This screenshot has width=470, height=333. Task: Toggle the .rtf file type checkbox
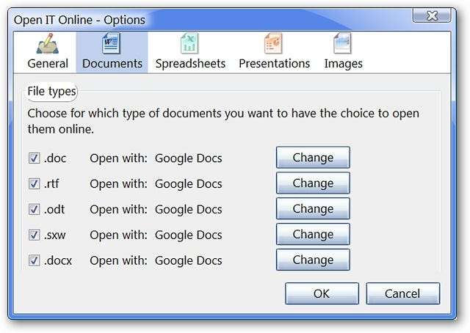[34, 183]
